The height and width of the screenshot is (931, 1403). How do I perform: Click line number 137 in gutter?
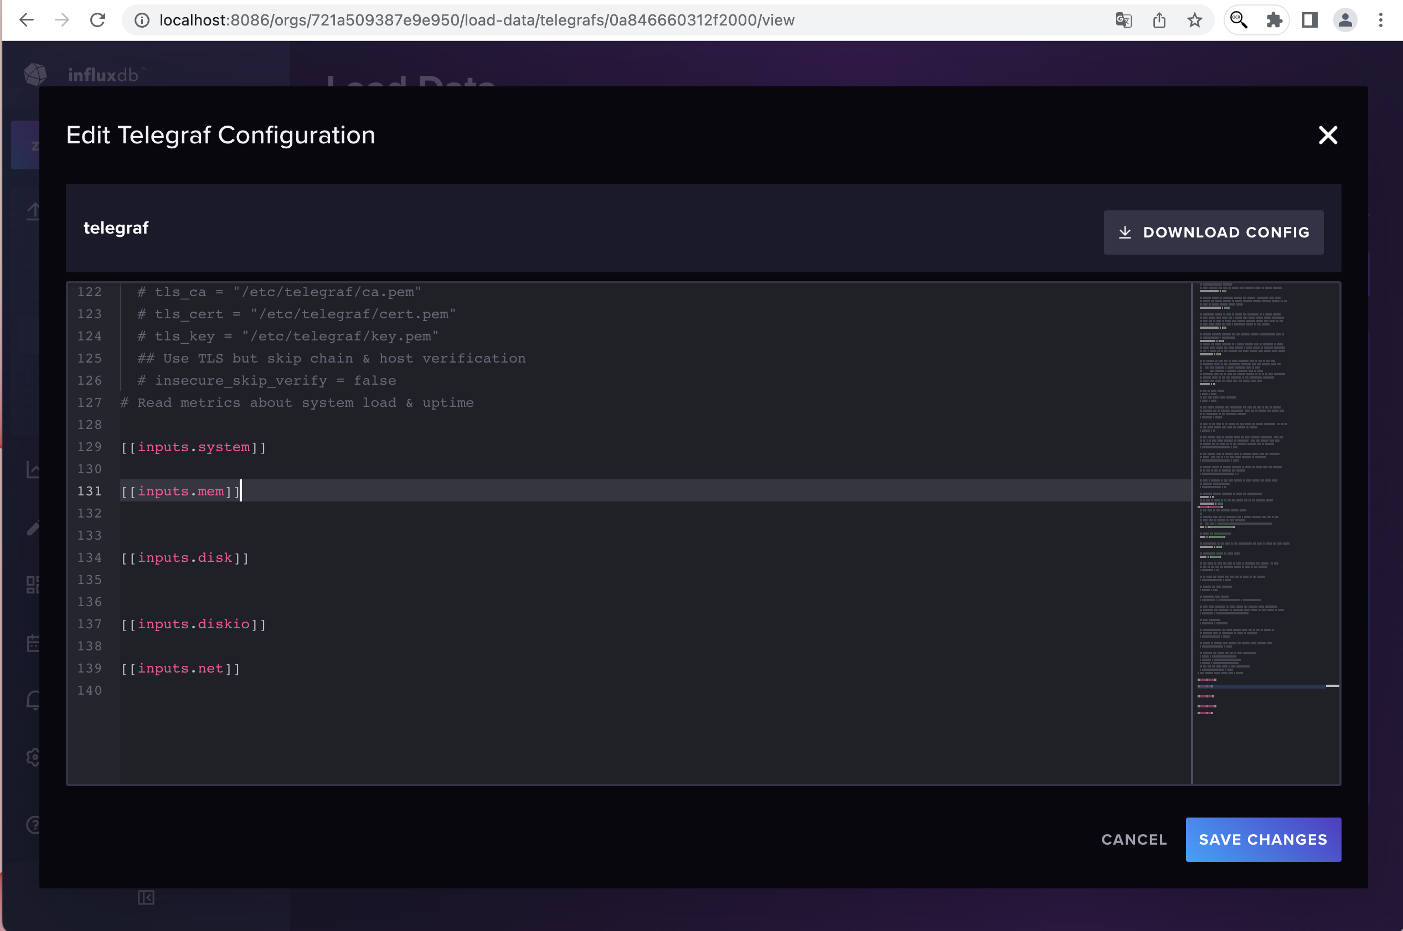coord(90,624)
